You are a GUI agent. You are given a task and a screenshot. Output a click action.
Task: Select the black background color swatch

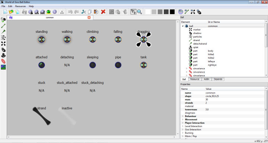(172, 12)
